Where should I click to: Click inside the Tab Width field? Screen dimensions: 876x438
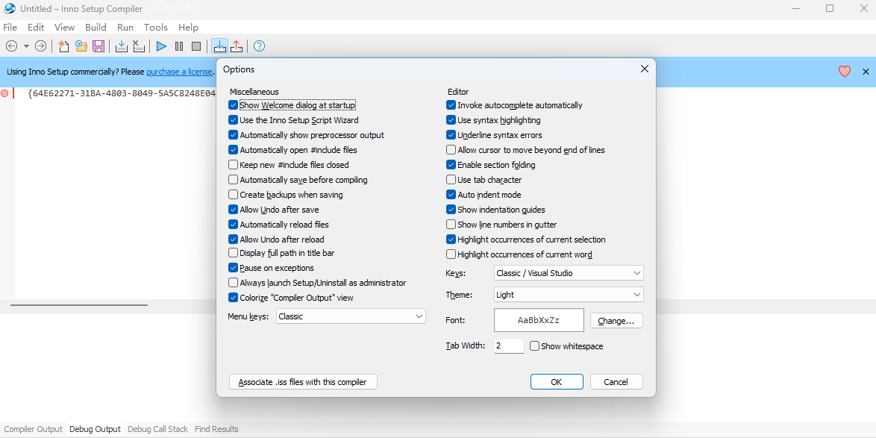tap(508, 345)
